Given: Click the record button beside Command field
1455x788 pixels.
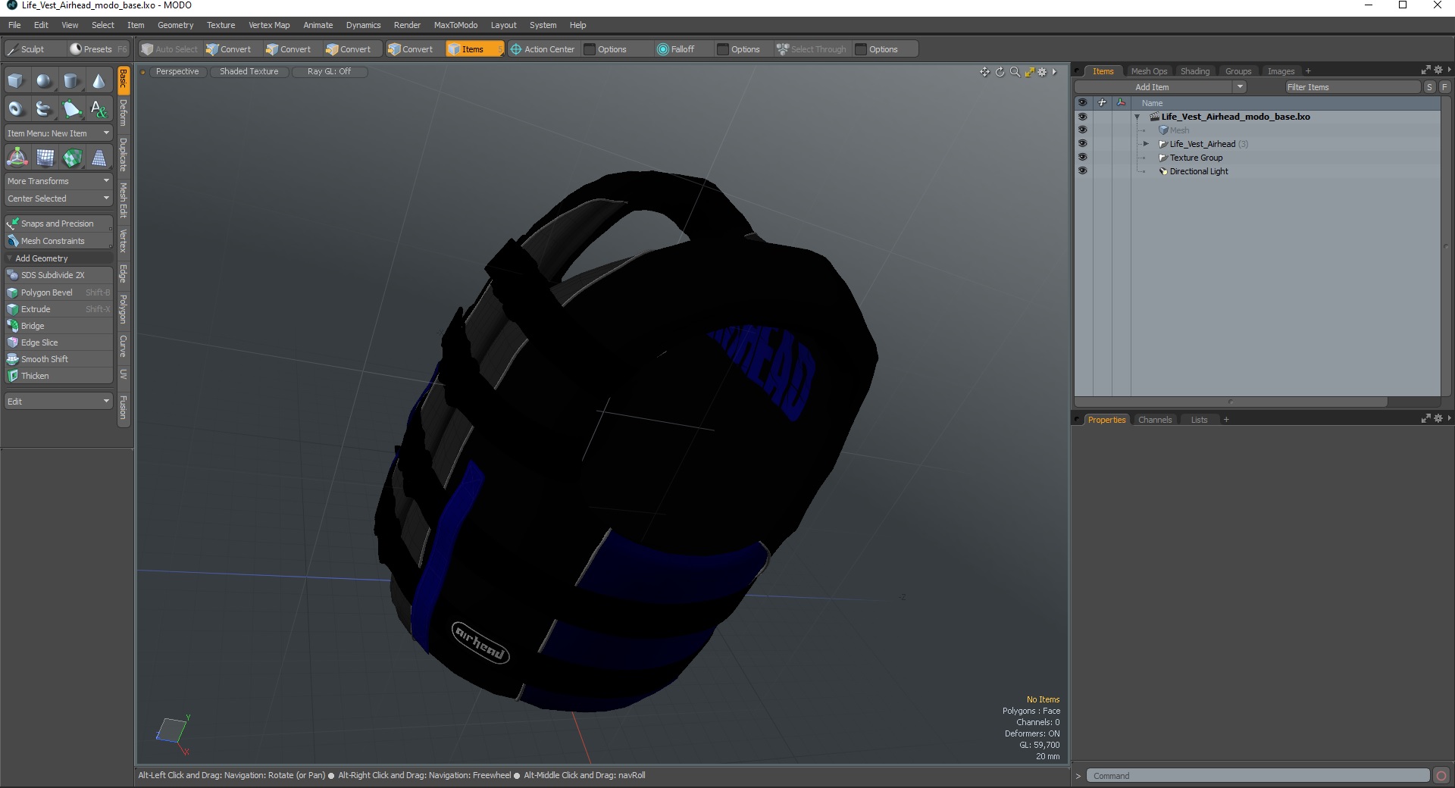Looking at the screenshot, I should click(1441, 776).
